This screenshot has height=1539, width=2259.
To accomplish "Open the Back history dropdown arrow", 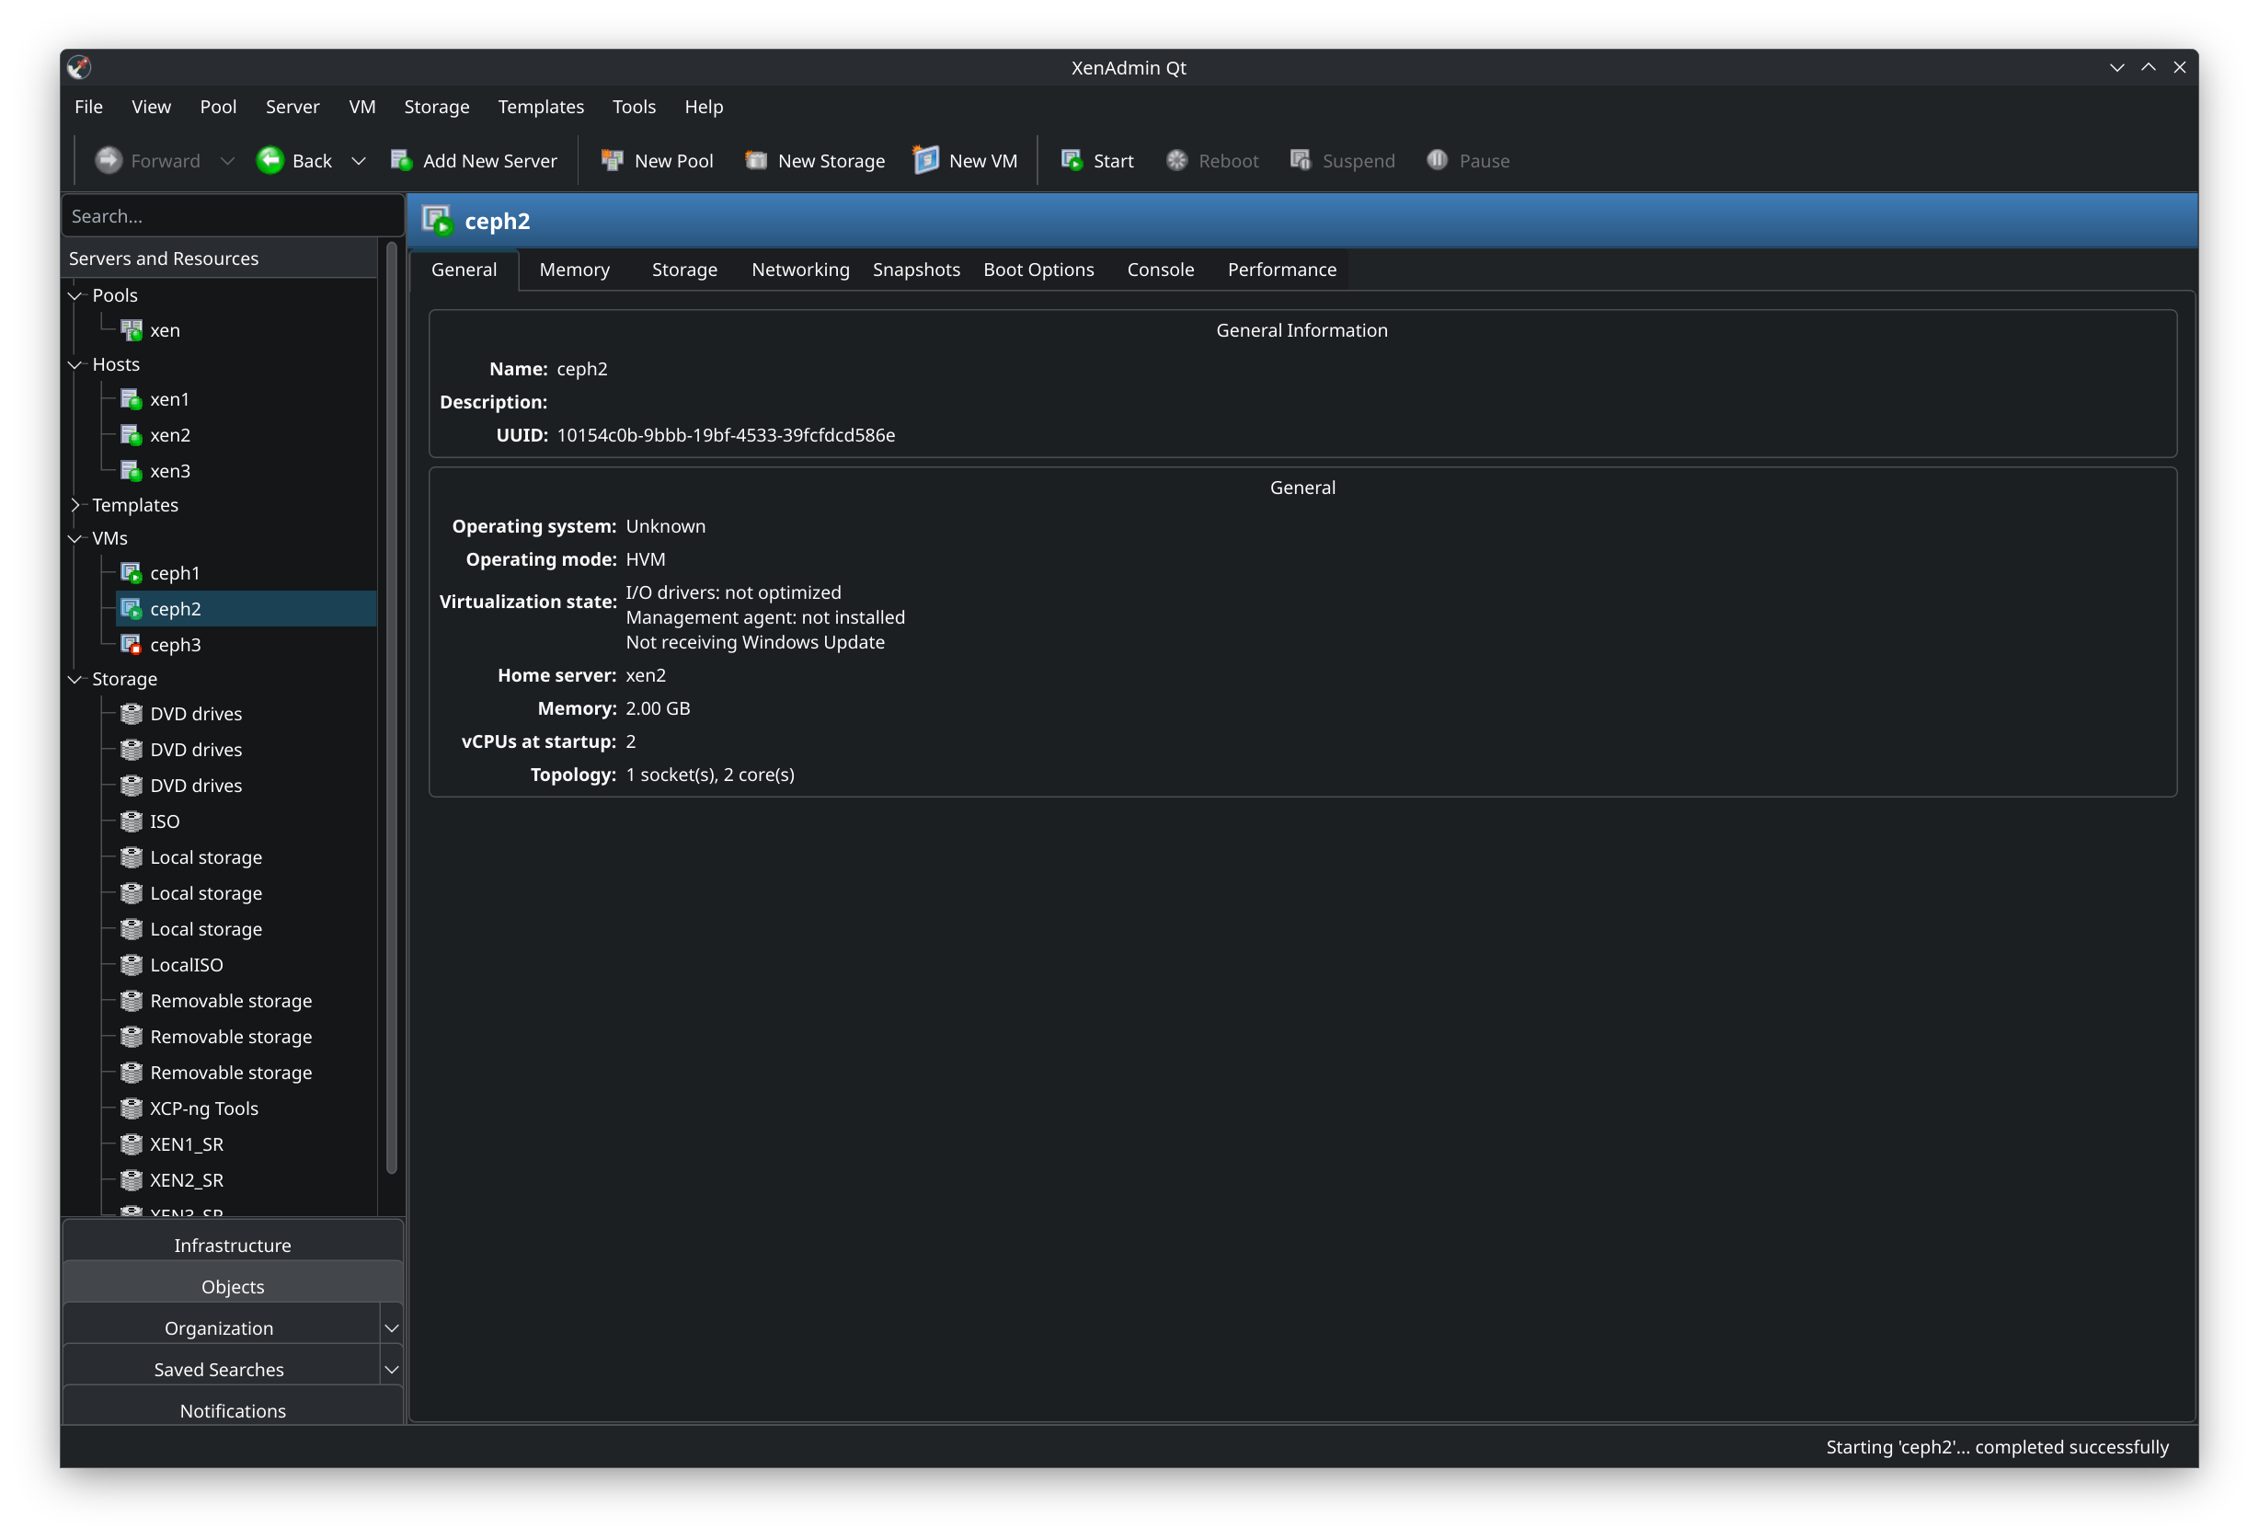I will pos(359,160).
